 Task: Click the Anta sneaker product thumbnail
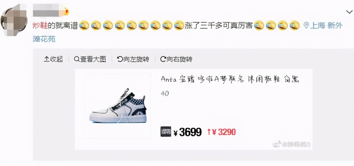tap(118, 106)
